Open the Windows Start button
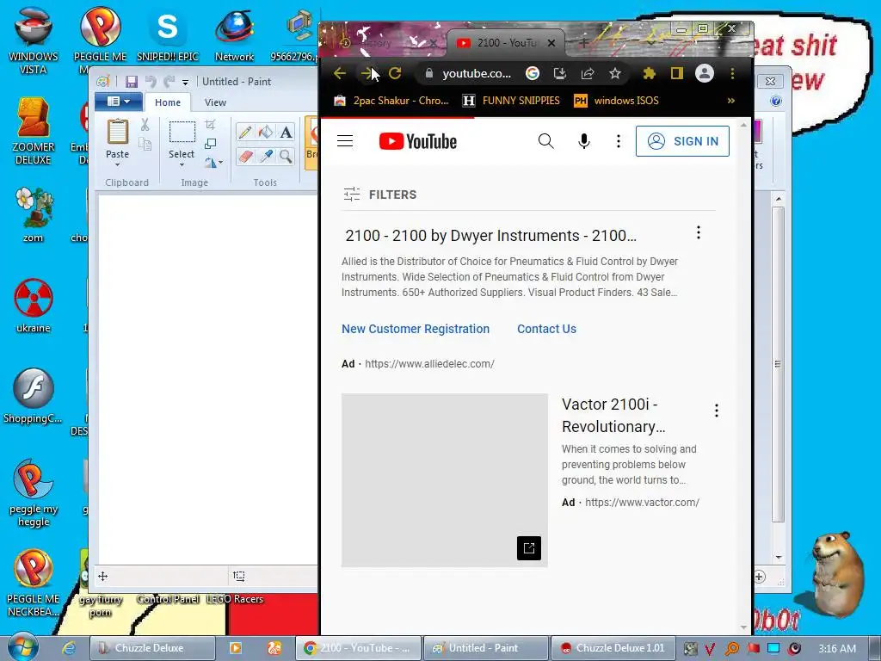This screenshot has width=881, height=661. click(x=22, y=647)
